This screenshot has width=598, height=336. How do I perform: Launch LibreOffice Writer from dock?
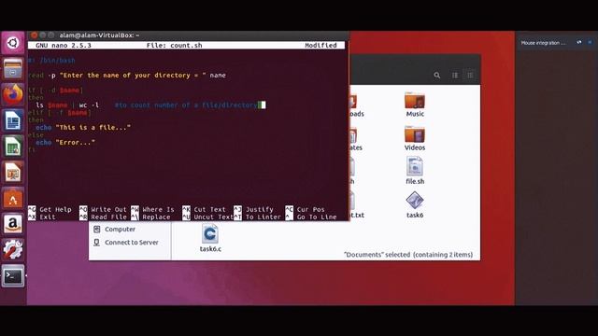(x=13, y=120)
